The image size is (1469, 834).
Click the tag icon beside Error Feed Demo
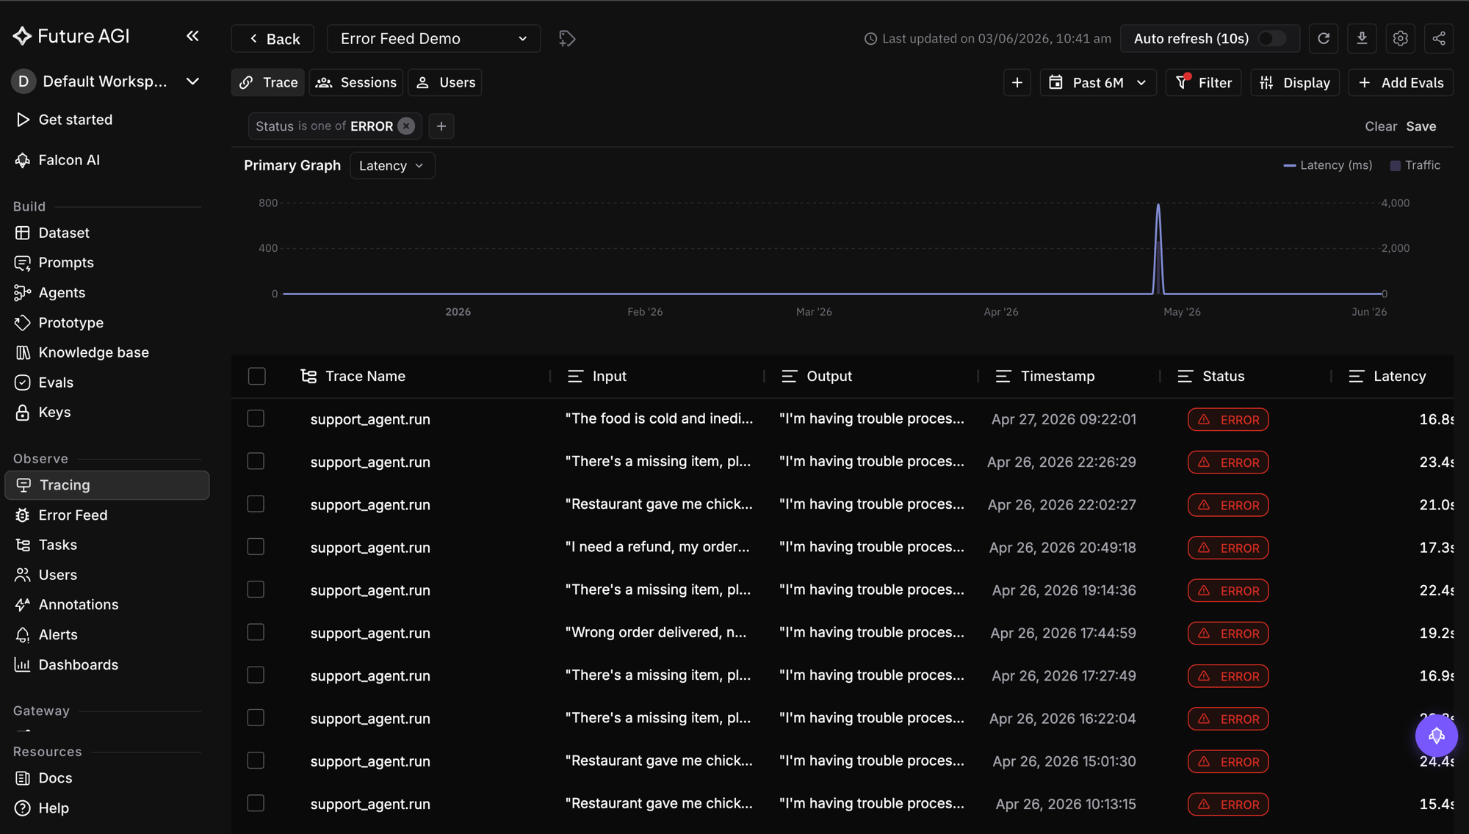566,38
